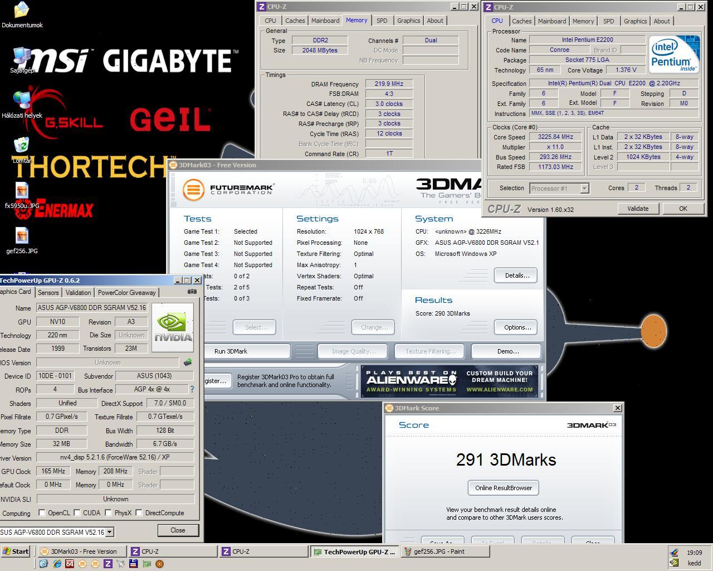This screenshot has width=713, height=571.
Task: Click the taskbar clock showing 19:09
Action: 694,553
